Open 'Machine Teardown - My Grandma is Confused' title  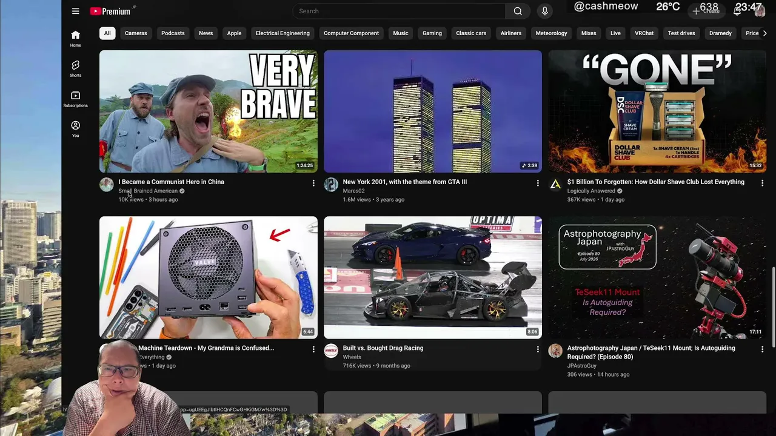pyautogui.click(x=206, y=348)
